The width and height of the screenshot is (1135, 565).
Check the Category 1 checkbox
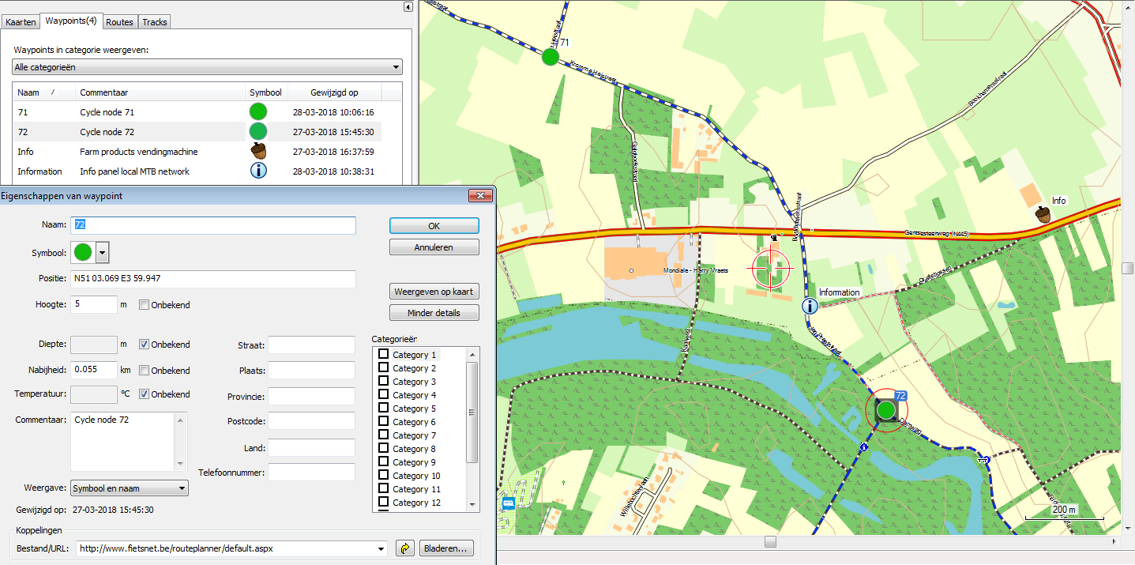coord(384,355)
